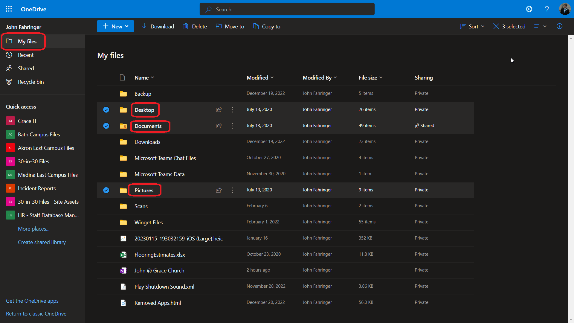
Task: Open the File size column menu
Action: tap(371, 77)
